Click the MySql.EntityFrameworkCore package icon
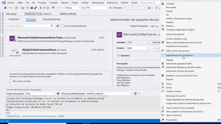This screenshot has height=124, width=221. [x=15, y=51]
